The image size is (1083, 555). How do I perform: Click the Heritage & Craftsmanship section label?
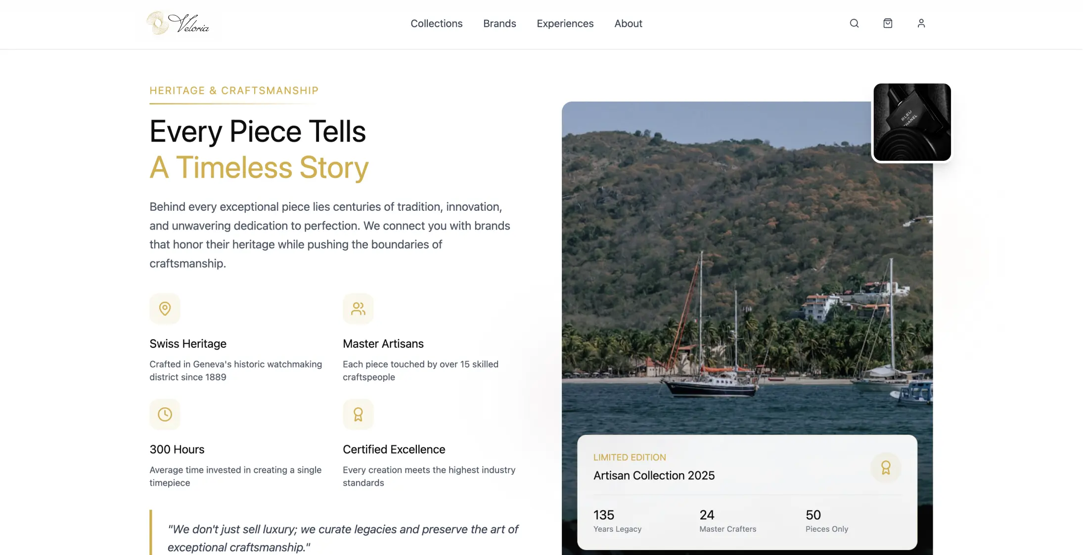click(x=234, y=91)
